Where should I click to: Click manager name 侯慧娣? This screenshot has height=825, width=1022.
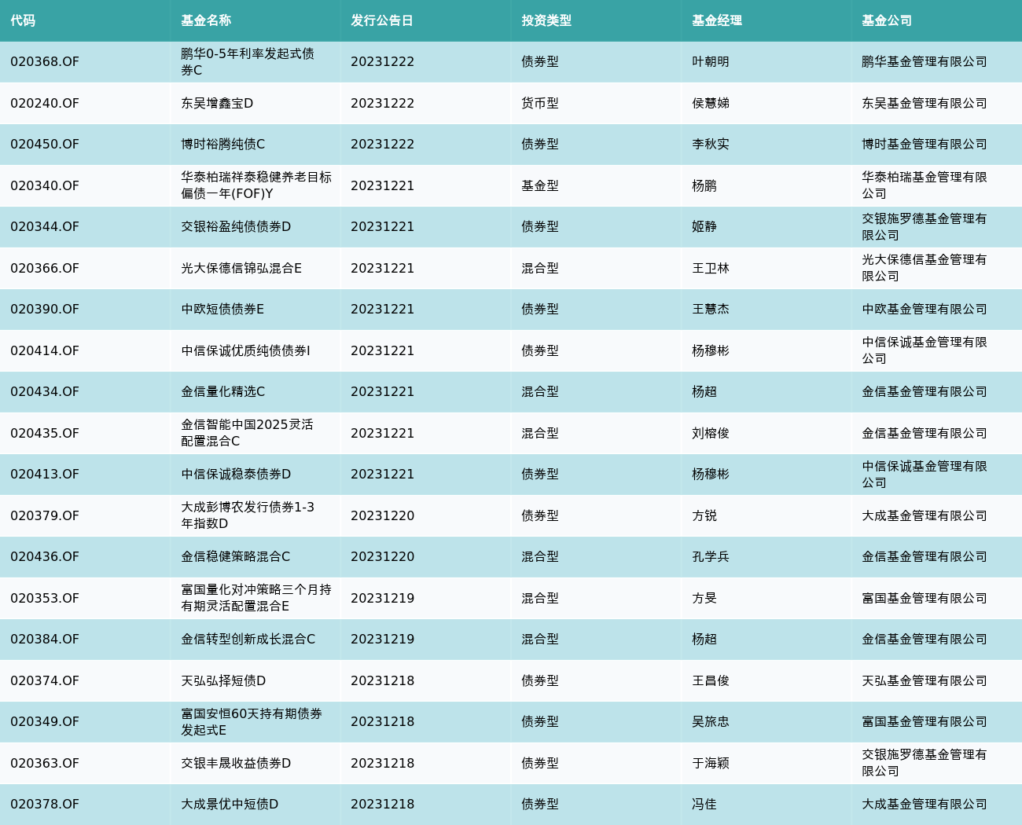pyautogui.click(x=711, y=103)
